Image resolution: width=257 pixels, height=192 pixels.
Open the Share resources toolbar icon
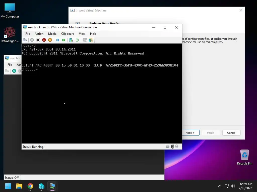(x=91, y=40)
